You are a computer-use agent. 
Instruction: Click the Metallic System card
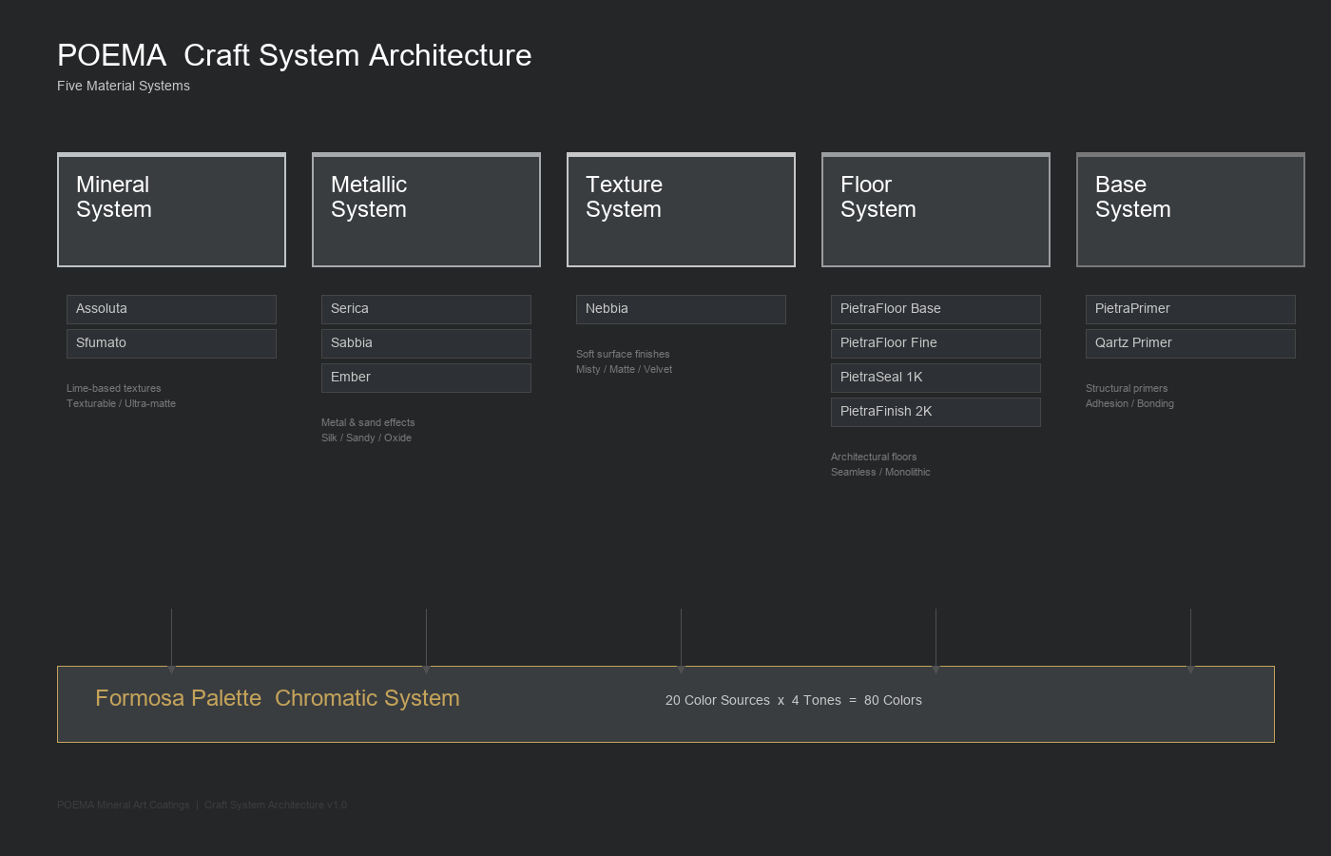tap(426, 209)
